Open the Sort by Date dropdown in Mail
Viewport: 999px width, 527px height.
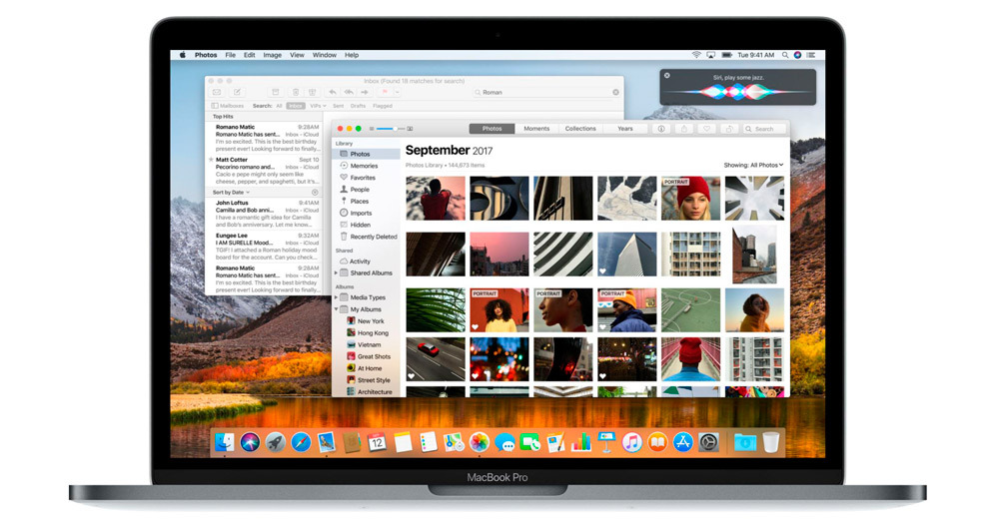click(231, 193)
